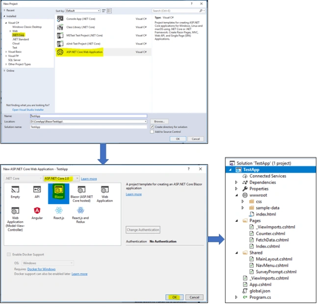Toggle Create directory for solution checkbox
This screenshot has height=307, width=319.
tap(152, 127)
